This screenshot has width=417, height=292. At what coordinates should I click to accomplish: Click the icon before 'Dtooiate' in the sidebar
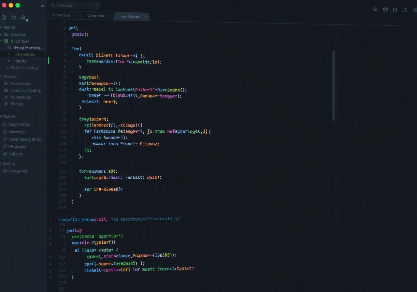coord(5,147)
